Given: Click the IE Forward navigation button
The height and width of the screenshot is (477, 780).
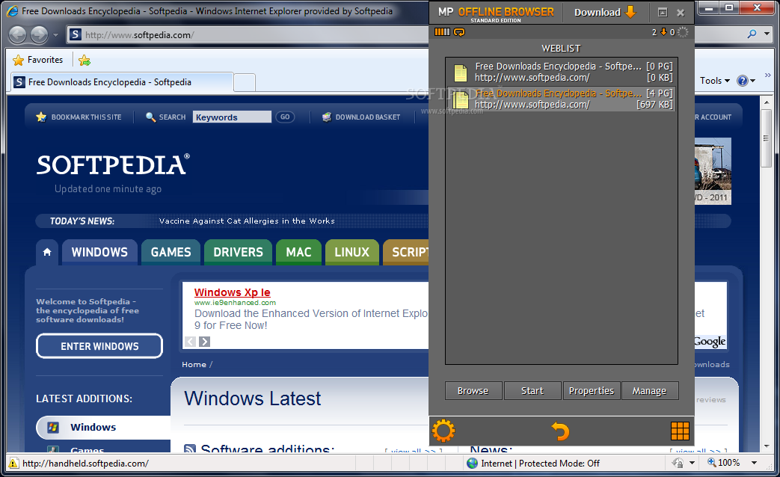Looking at the screenshot, I should (x=40, y=35).
